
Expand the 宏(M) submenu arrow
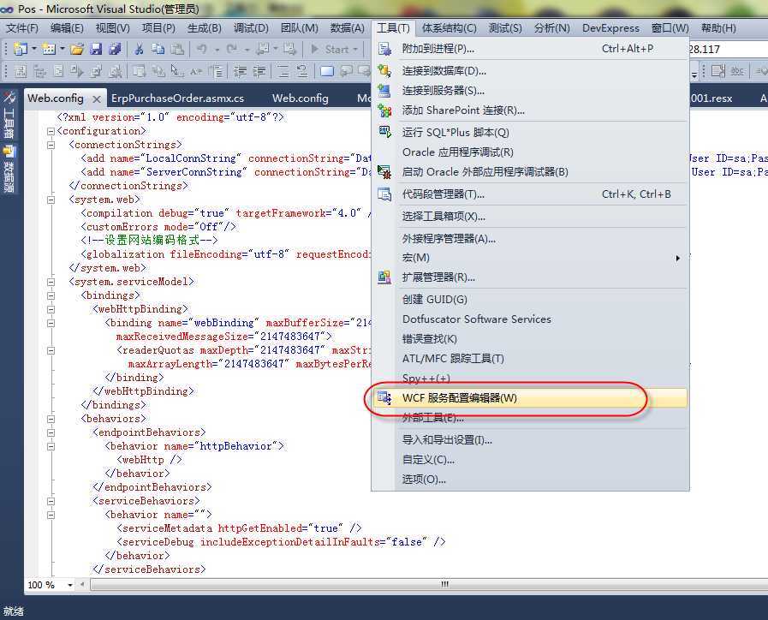click(678, 258)
